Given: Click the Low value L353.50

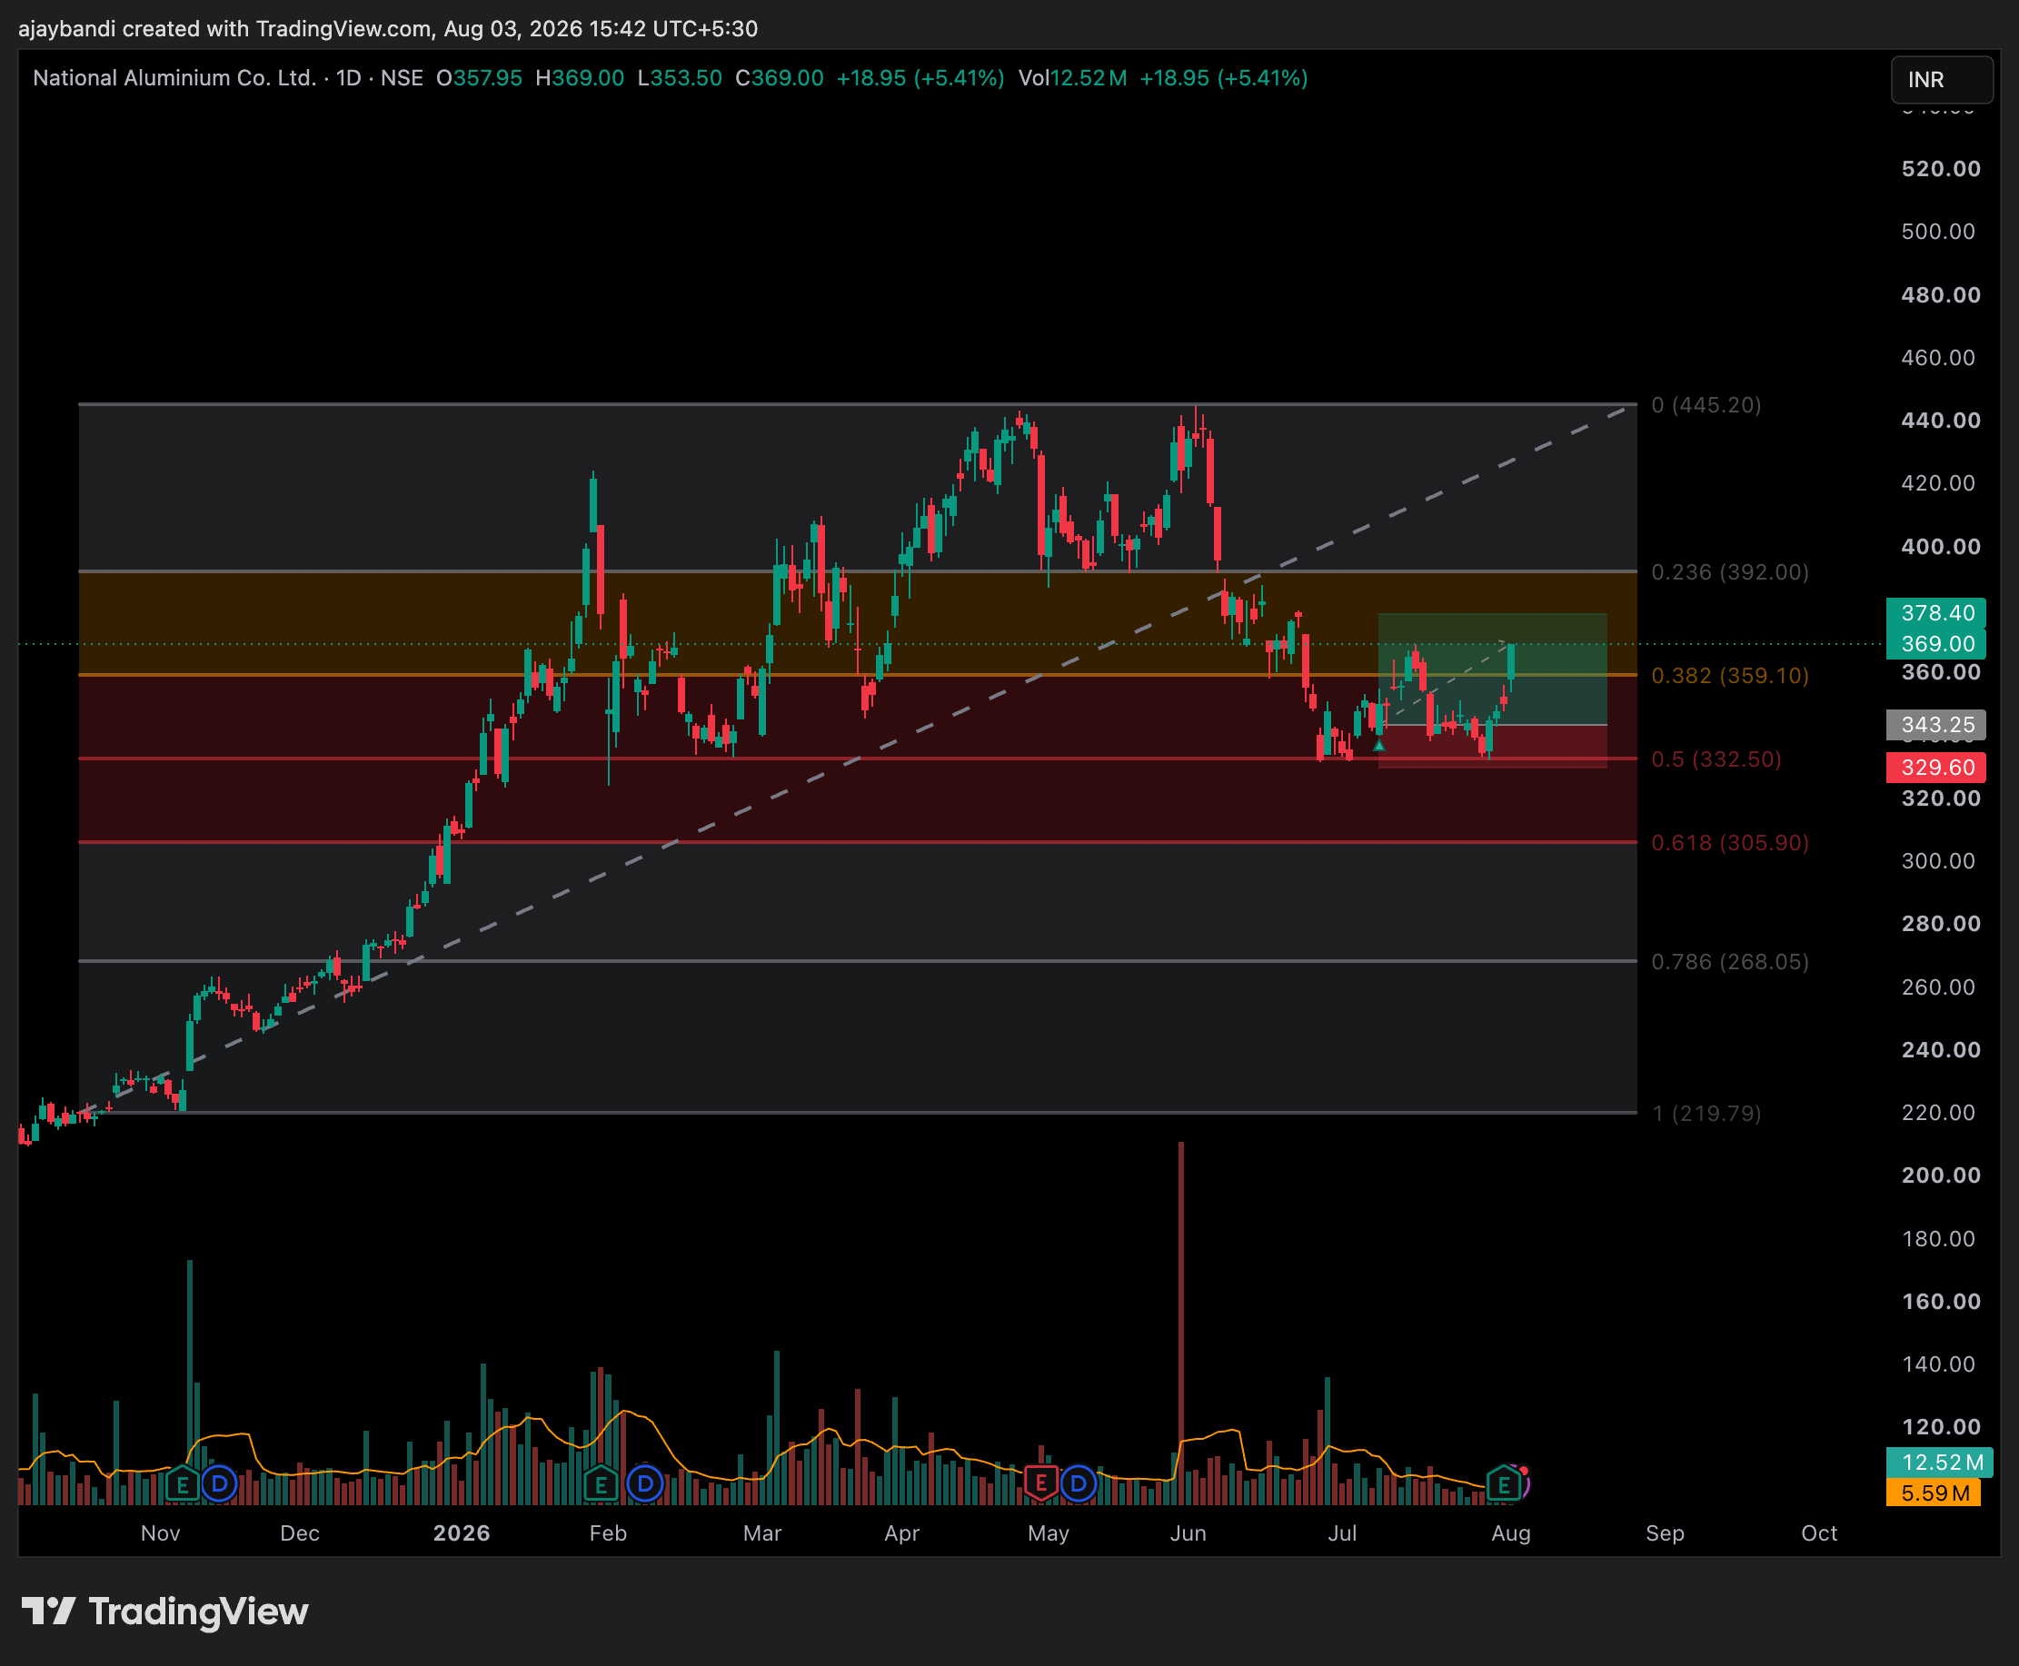Looking at the screenshot, I should (x=680, y=78).
